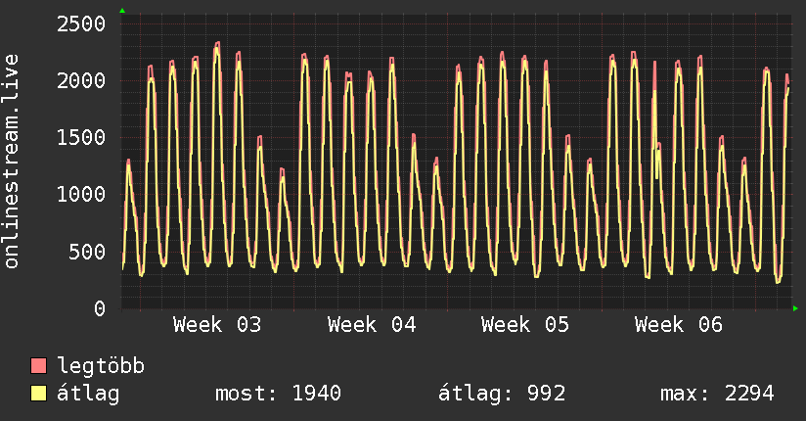Click the green arrow at x-axis end
Screen dimensions: 806x421
[x=795, y=308]
